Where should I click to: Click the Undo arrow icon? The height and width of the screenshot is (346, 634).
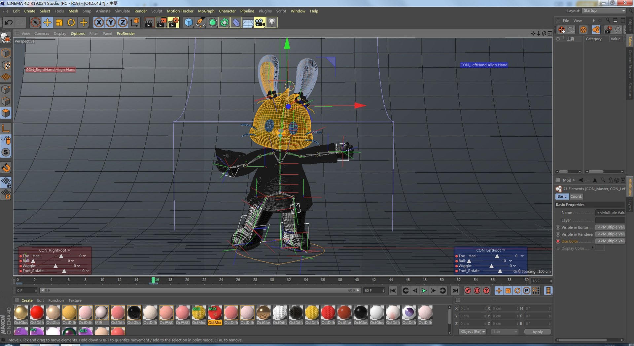[9, 22]
